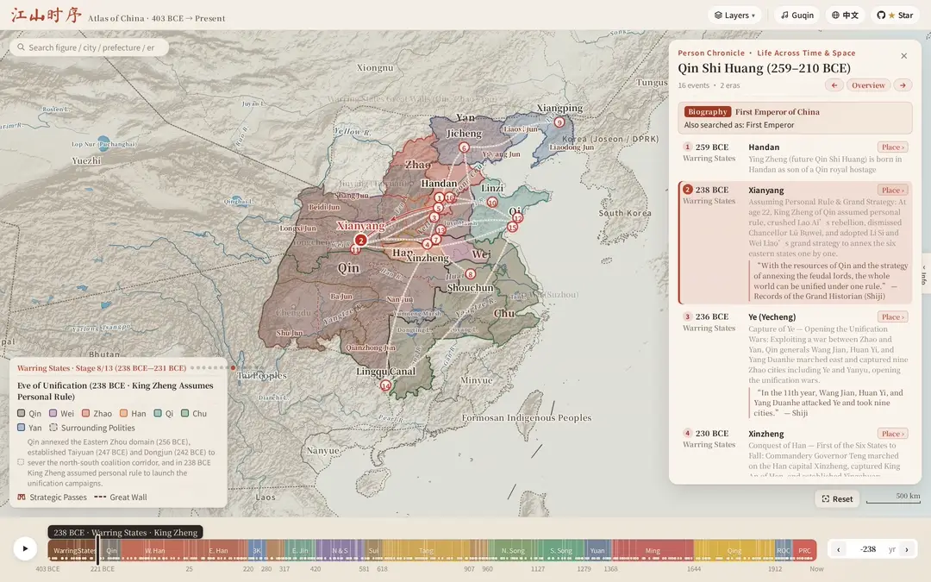The height and width of the screenshot is (582, 931).
Task: Click map marker 11 below Xianyang
Action: [355, 250]
